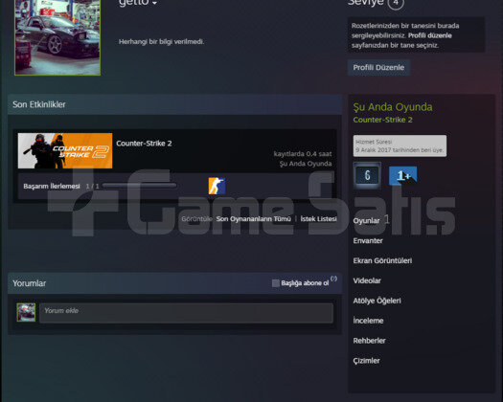
Task: Open Counter-Strike 2 link under Şu Anda Oyunda
Action: tap(382, 120)
